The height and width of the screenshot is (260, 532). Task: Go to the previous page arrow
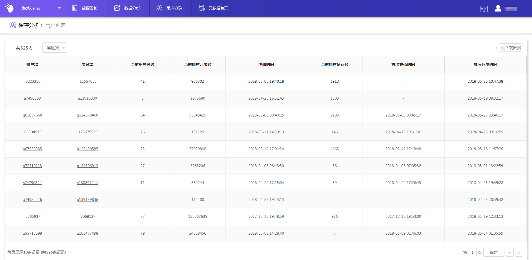510,252
